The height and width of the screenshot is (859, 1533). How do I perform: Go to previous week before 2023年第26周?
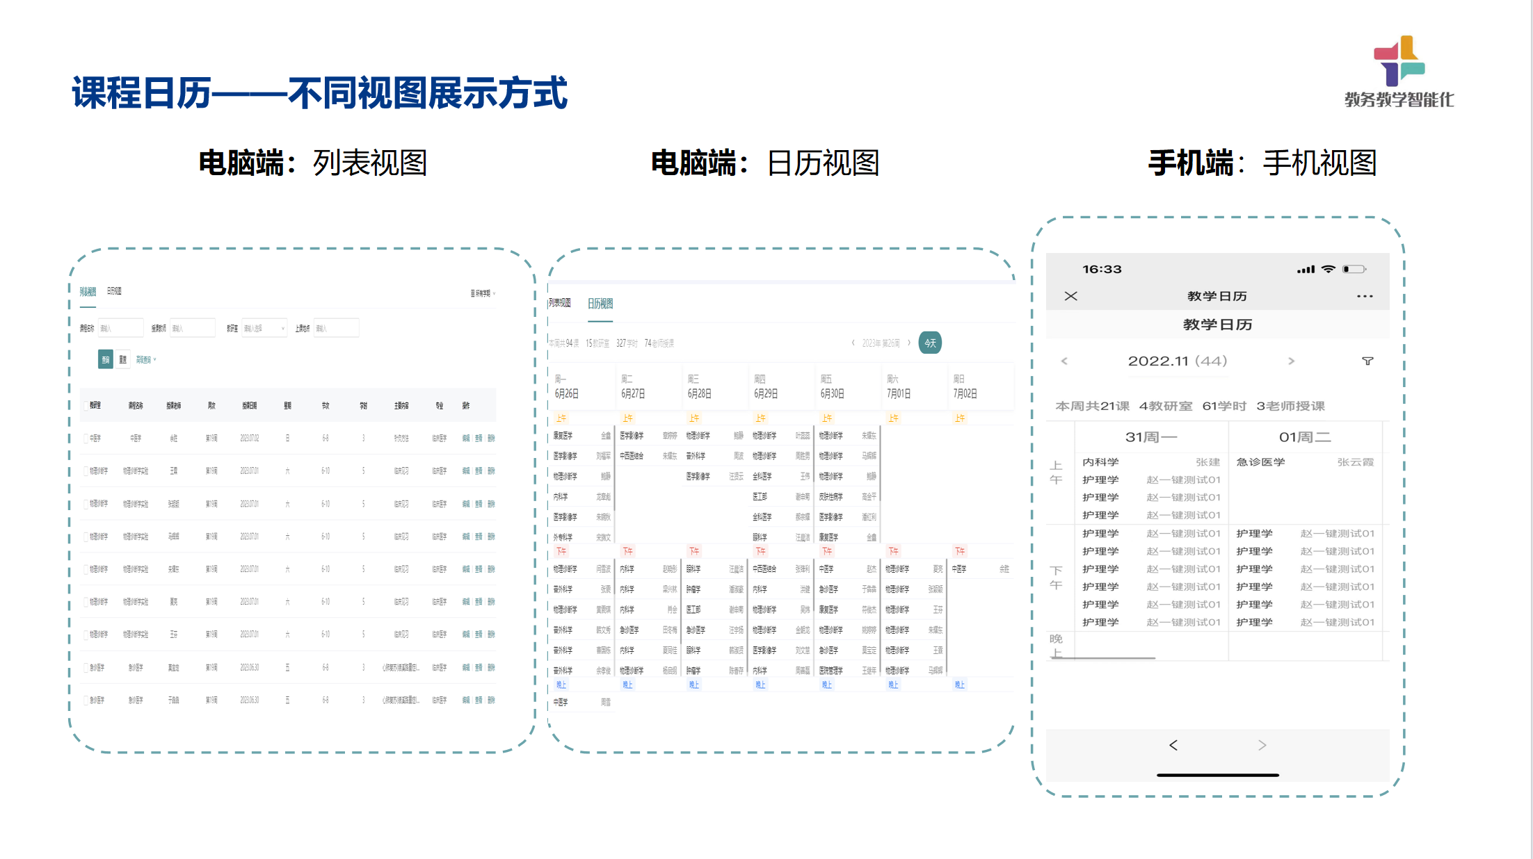tap(853, 343)
